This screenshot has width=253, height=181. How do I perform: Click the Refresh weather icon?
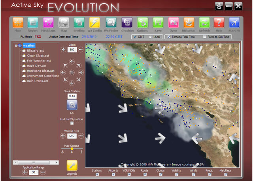click(x=204, y=23)
